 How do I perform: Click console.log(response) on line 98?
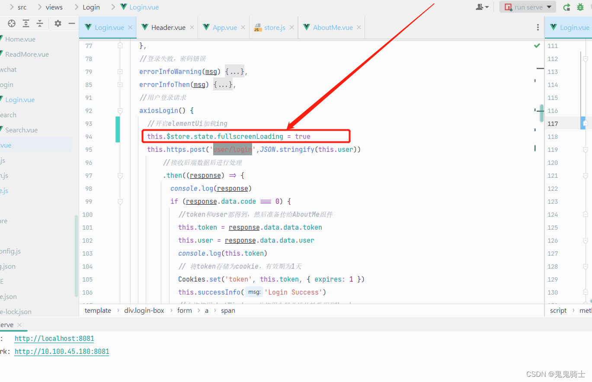click(211, 188)
